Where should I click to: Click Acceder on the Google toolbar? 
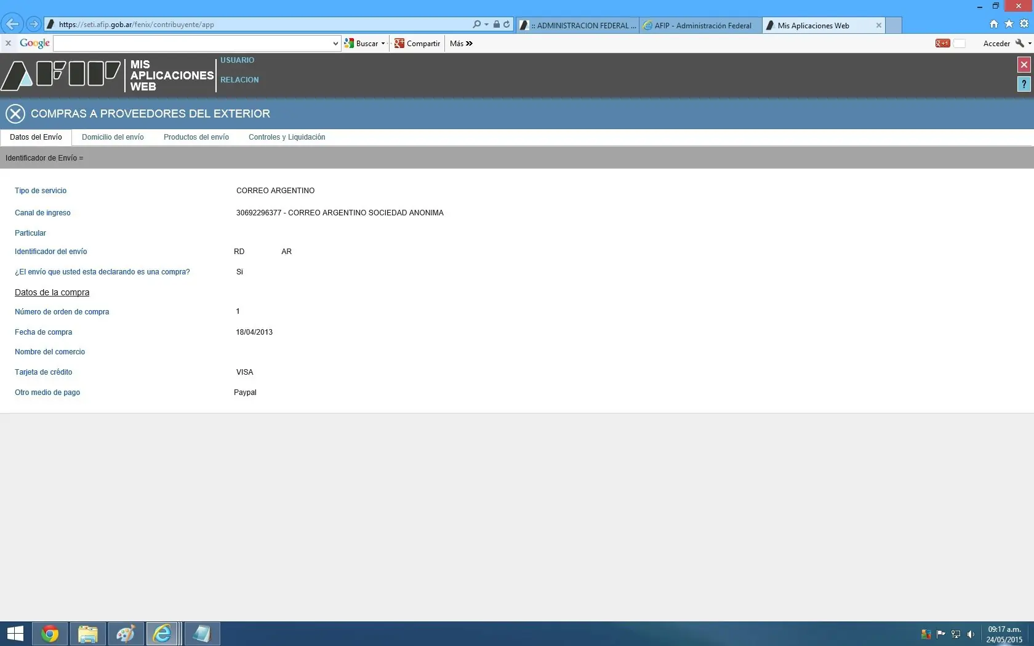[x=996, y=44]
